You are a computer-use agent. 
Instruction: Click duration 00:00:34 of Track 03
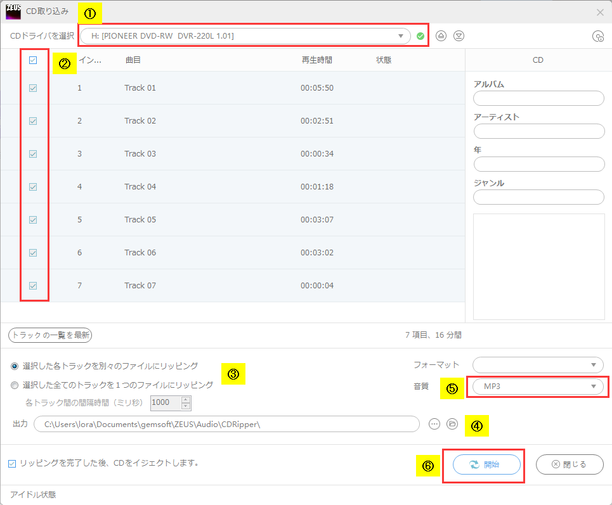(x=317, y=154)
